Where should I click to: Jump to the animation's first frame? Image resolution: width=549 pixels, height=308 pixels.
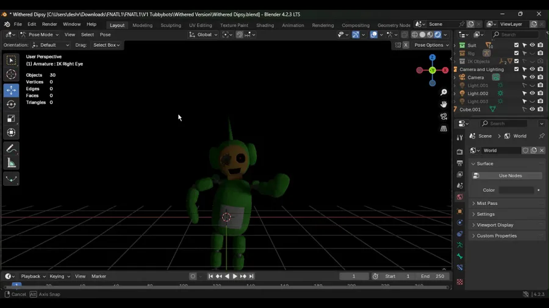click(210, 276)
